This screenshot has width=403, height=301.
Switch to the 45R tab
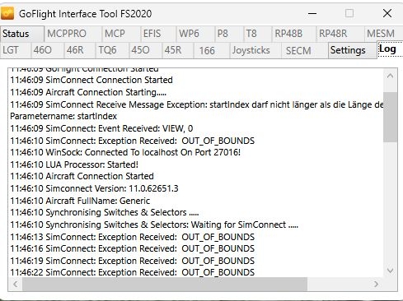point(178,50)
